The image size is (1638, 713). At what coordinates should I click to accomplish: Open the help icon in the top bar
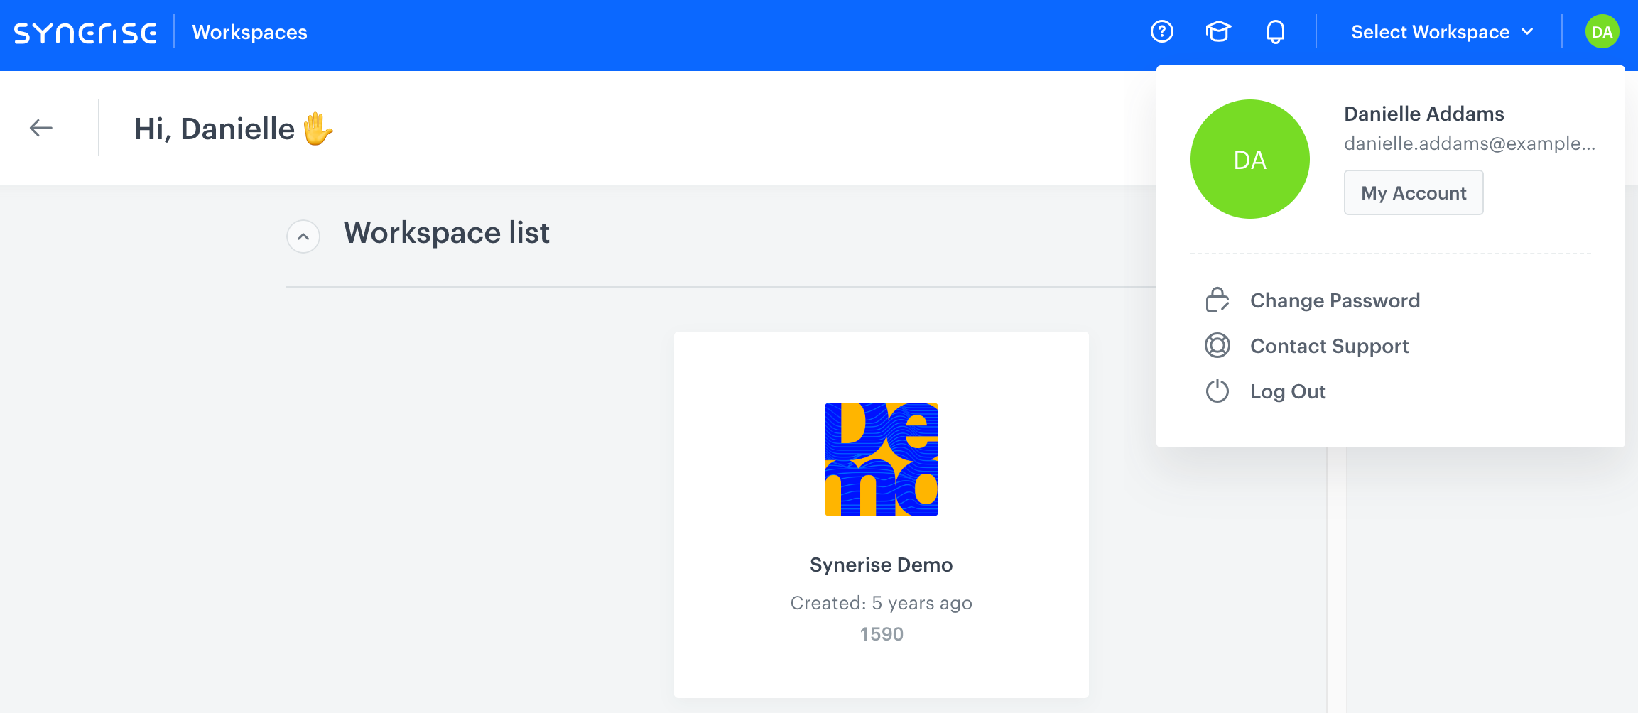click(1162, 32)
